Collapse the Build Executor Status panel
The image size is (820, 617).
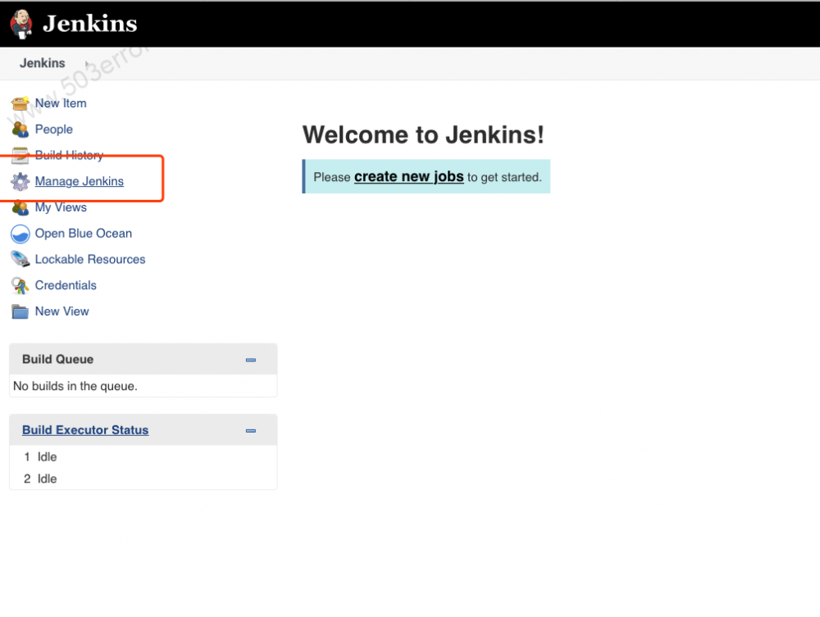(x=250, y=429)
